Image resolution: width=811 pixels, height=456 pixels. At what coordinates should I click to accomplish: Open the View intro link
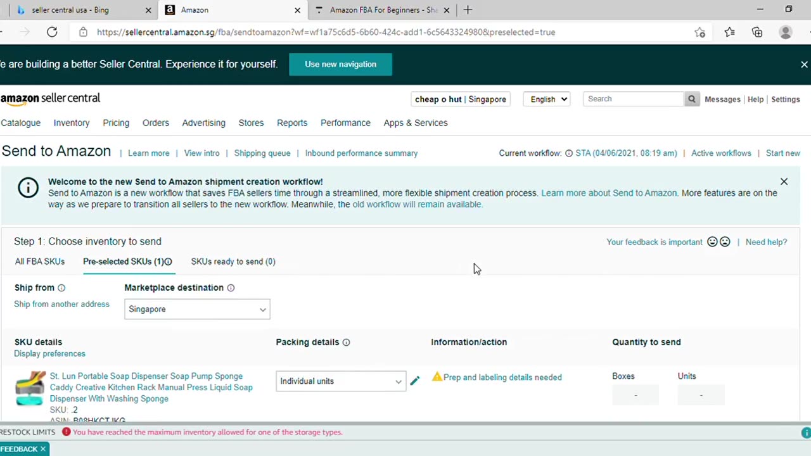pos(201,153)
